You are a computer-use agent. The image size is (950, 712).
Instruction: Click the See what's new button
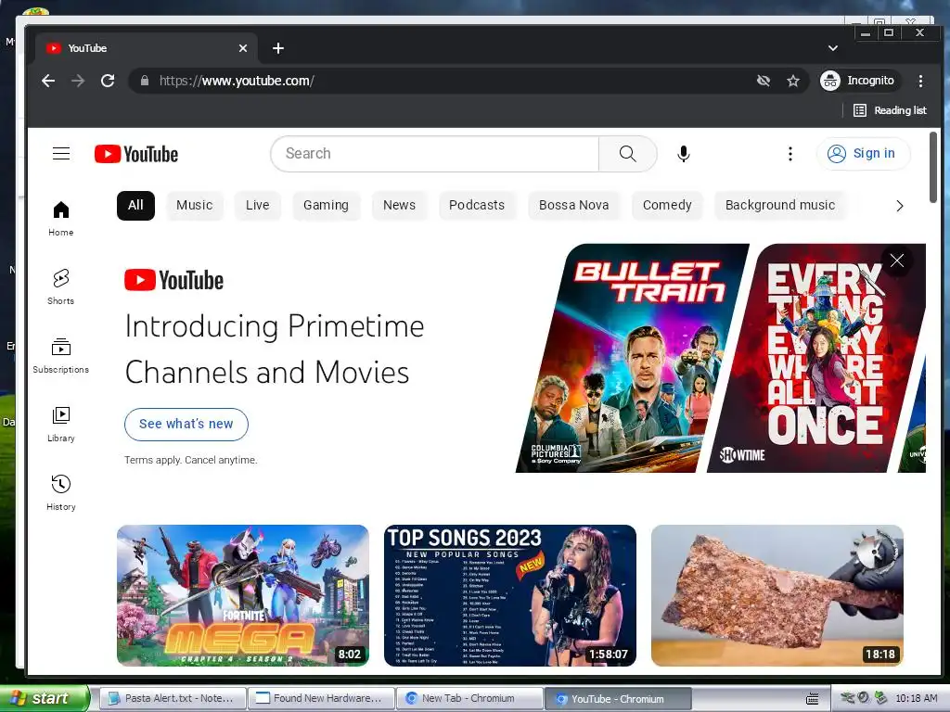tap(186, 424)
